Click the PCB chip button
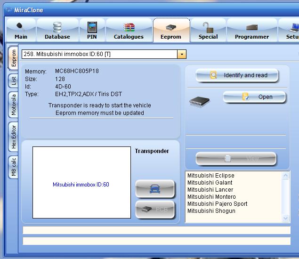299x259 pixels. pyautogui.click(x=155, y=210)
